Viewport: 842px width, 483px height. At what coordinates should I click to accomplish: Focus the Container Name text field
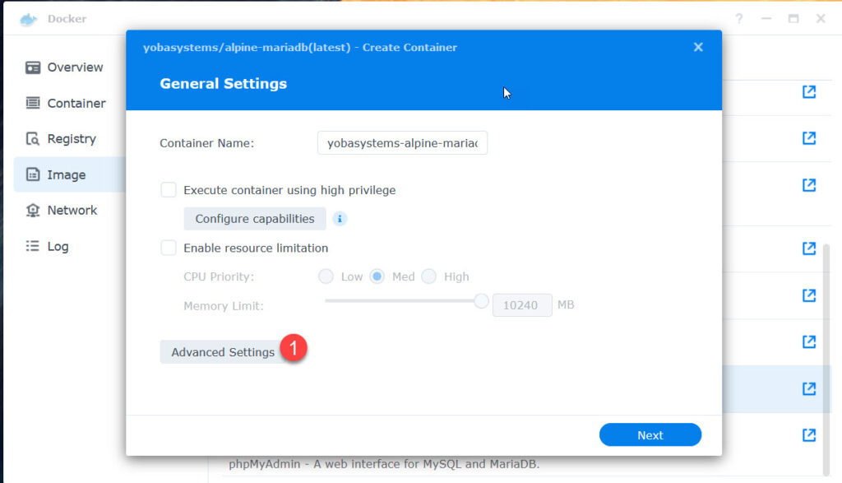(402, 143)
